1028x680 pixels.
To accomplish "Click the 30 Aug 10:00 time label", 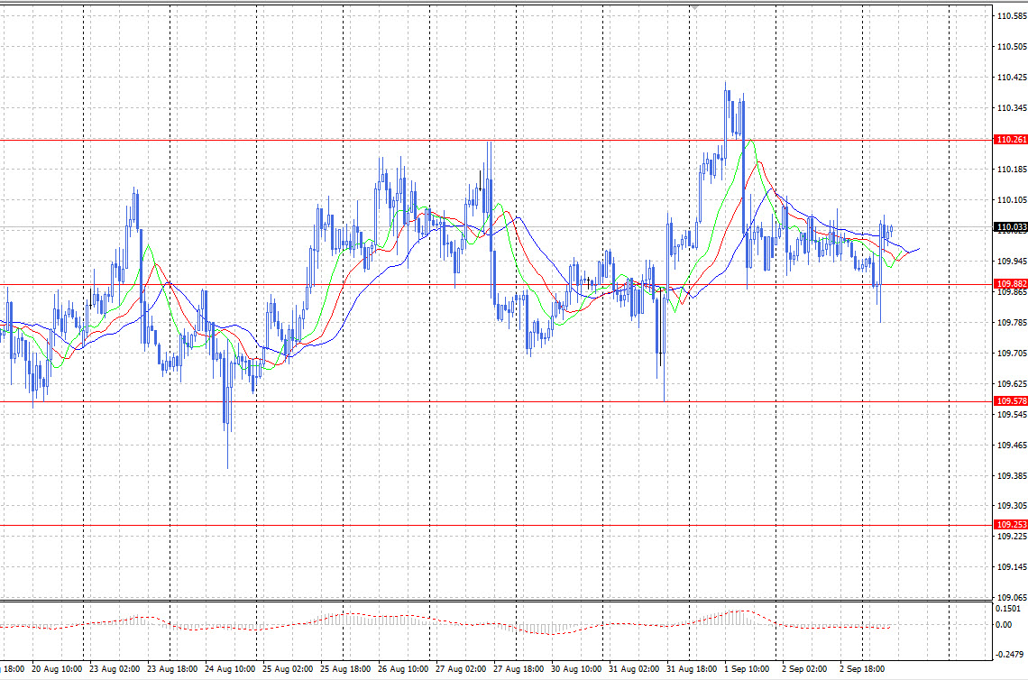I will pyautogui.click(x=576, y=669).
